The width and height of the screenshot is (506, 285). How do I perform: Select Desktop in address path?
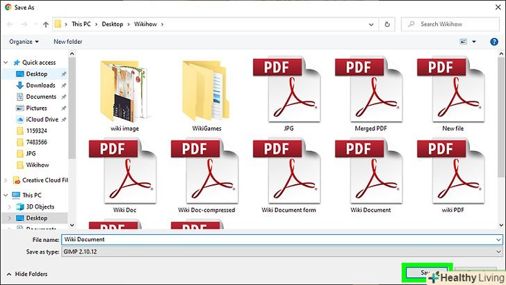coord(113,24)
